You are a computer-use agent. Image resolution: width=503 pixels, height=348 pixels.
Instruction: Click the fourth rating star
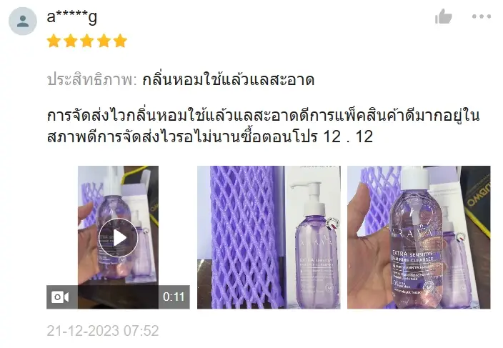pos(104,41)
